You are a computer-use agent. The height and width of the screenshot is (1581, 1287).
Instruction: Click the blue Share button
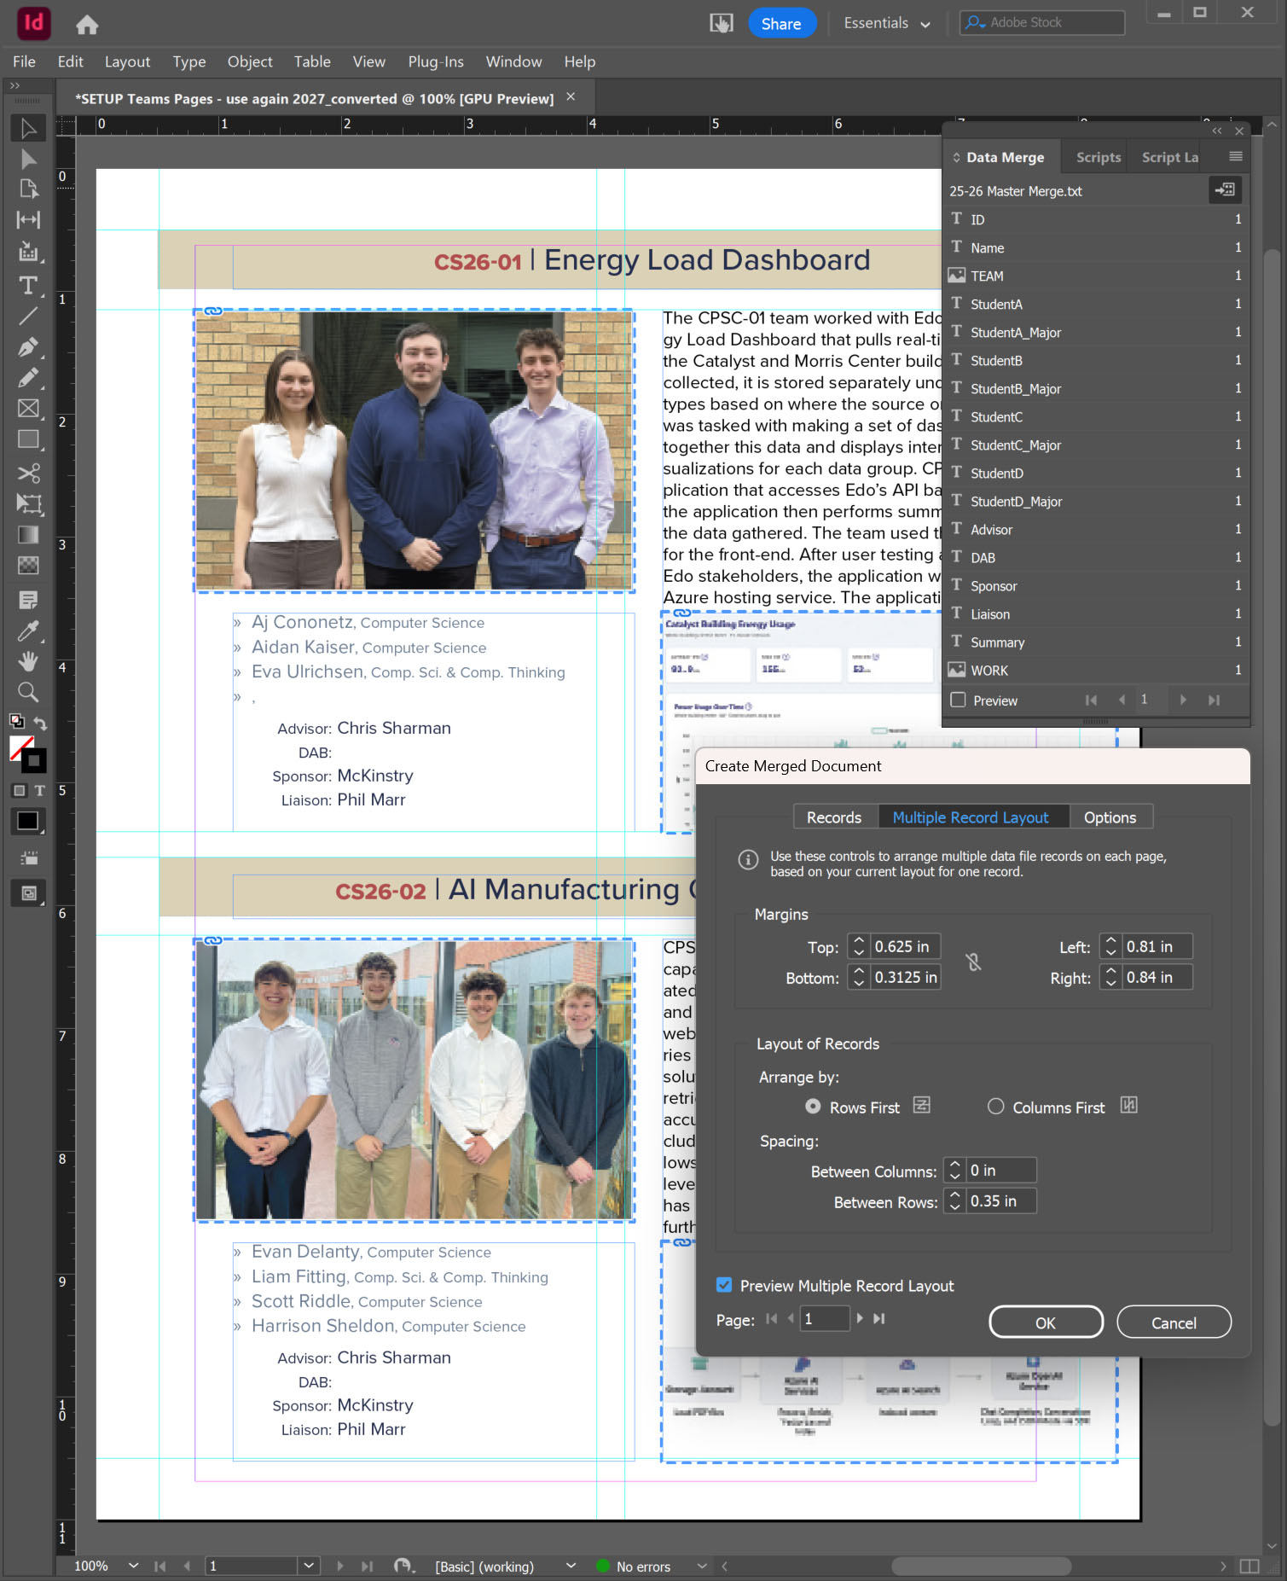pyautogui.click(x=780, y=23)
